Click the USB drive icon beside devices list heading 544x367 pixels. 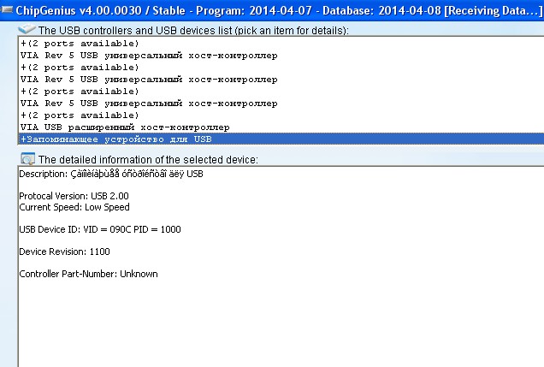(x=27, y=29)
